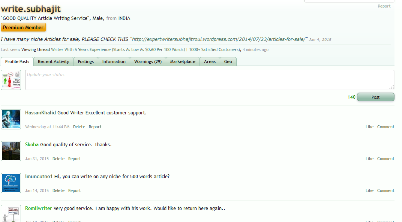Image resolution: width=402 pixels, height=222 pixels.
Task: Open Skoba's profile name link
Action: 32,145
